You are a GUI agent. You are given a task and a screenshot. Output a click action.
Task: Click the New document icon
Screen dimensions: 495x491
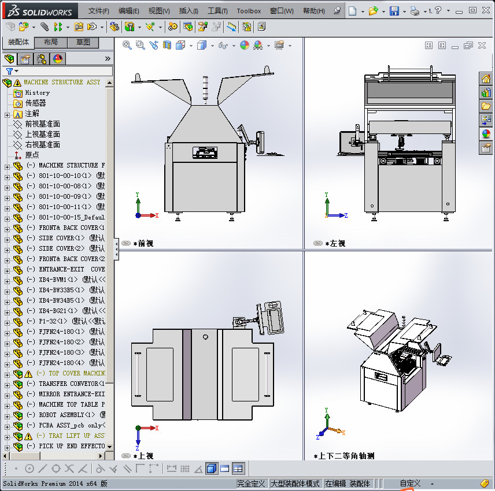pyautogui.click(x=352, y=11)
